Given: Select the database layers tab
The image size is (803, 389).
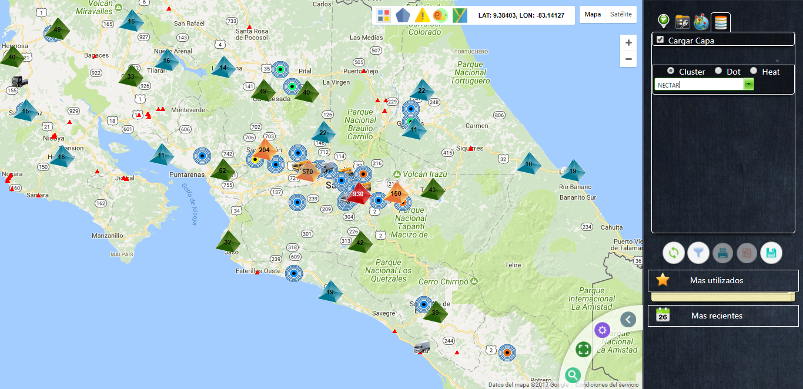Looking at the screenshot, I should click(721, 22).
